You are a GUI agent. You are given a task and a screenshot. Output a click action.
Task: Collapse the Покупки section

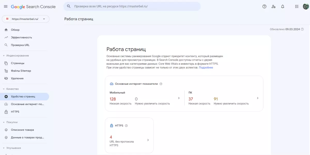pos(10,122)
